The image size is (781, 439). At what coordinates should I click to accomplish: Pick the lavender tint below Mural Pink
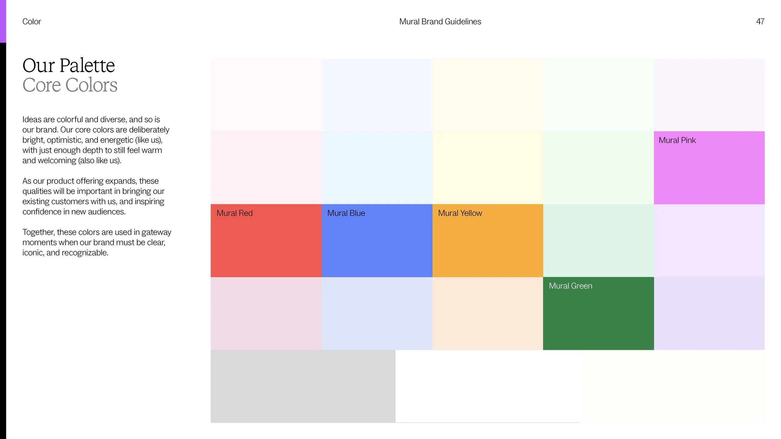click(709, 240)
